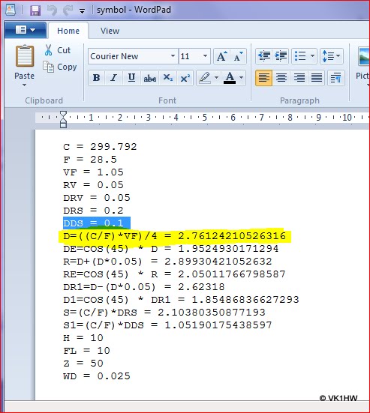This screenshot has height=413, width=370.
Task: Decrease the paragraph indent
Action: [x=264, y=56]
